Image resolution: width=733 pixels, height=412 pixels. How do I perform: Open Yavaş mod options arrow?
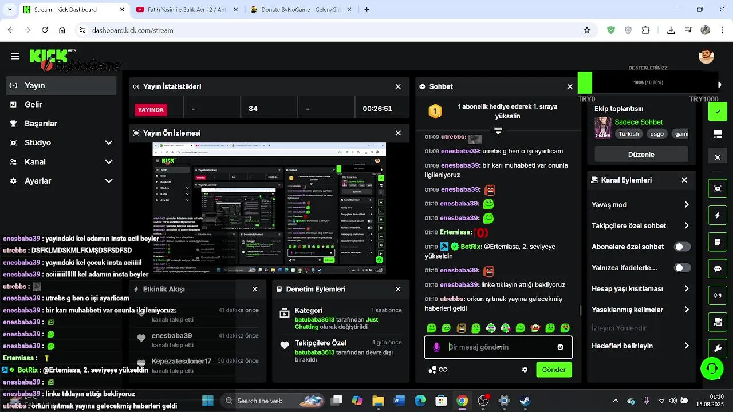pos(686,205)
